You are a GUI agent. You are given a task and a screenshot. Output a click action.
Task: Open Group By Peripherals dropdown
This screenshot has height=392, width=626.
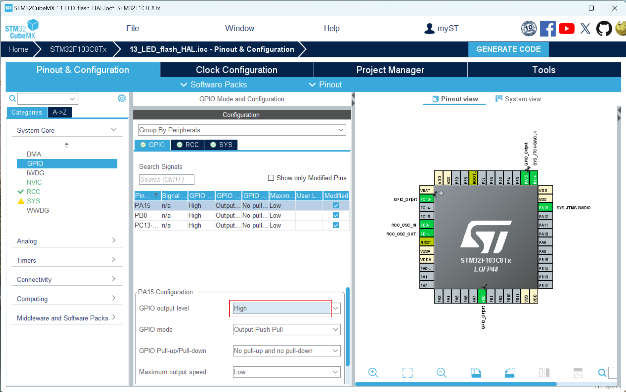click(x=242, y=130)
